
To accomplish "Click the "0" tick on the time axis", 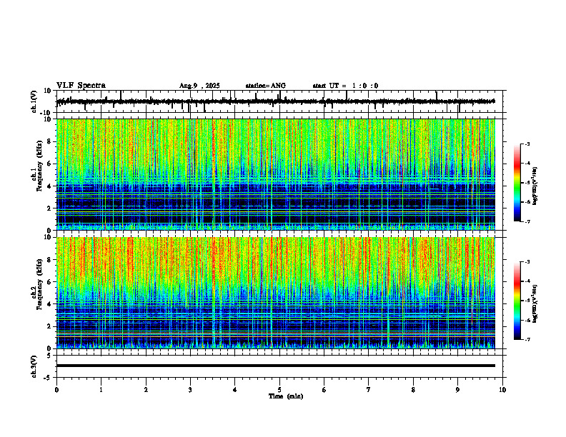I will 56,390.
